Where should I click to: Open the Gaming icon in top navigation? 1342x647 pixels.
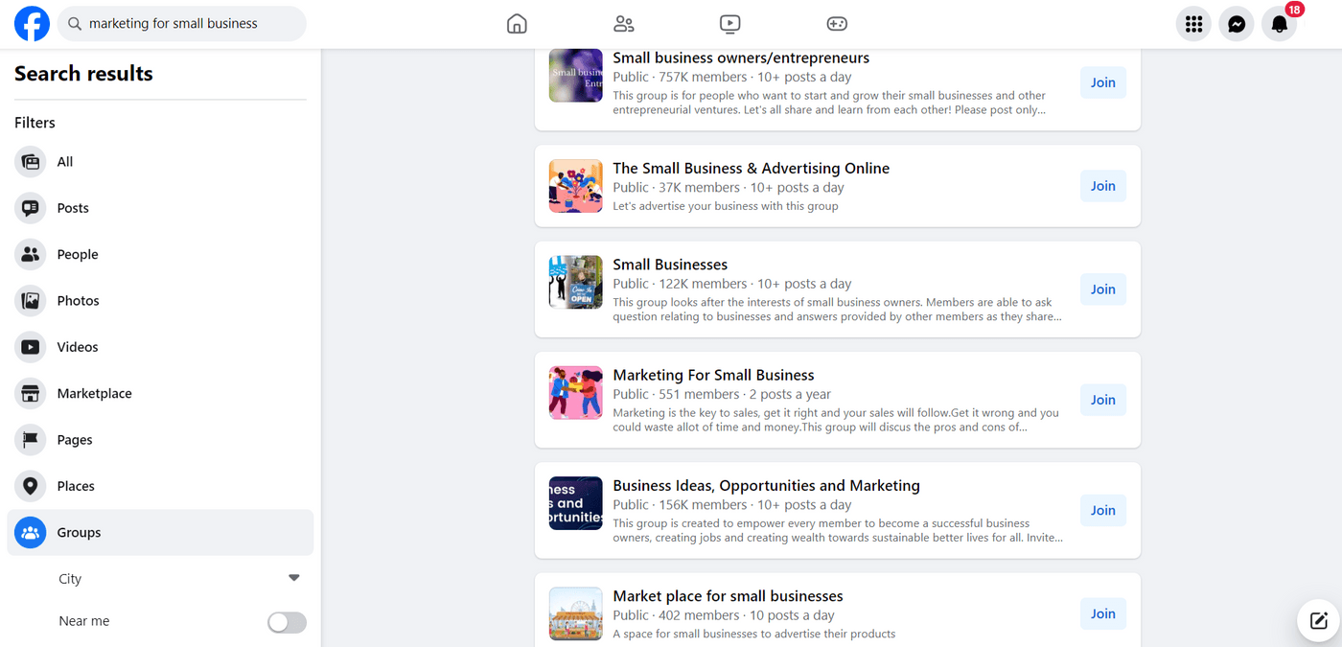pyautogui.click(x=837, y=24)
